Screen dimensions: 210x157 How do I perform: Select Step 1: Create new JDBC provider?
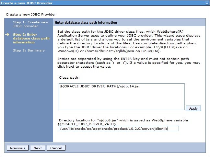(x=30, y=24)
